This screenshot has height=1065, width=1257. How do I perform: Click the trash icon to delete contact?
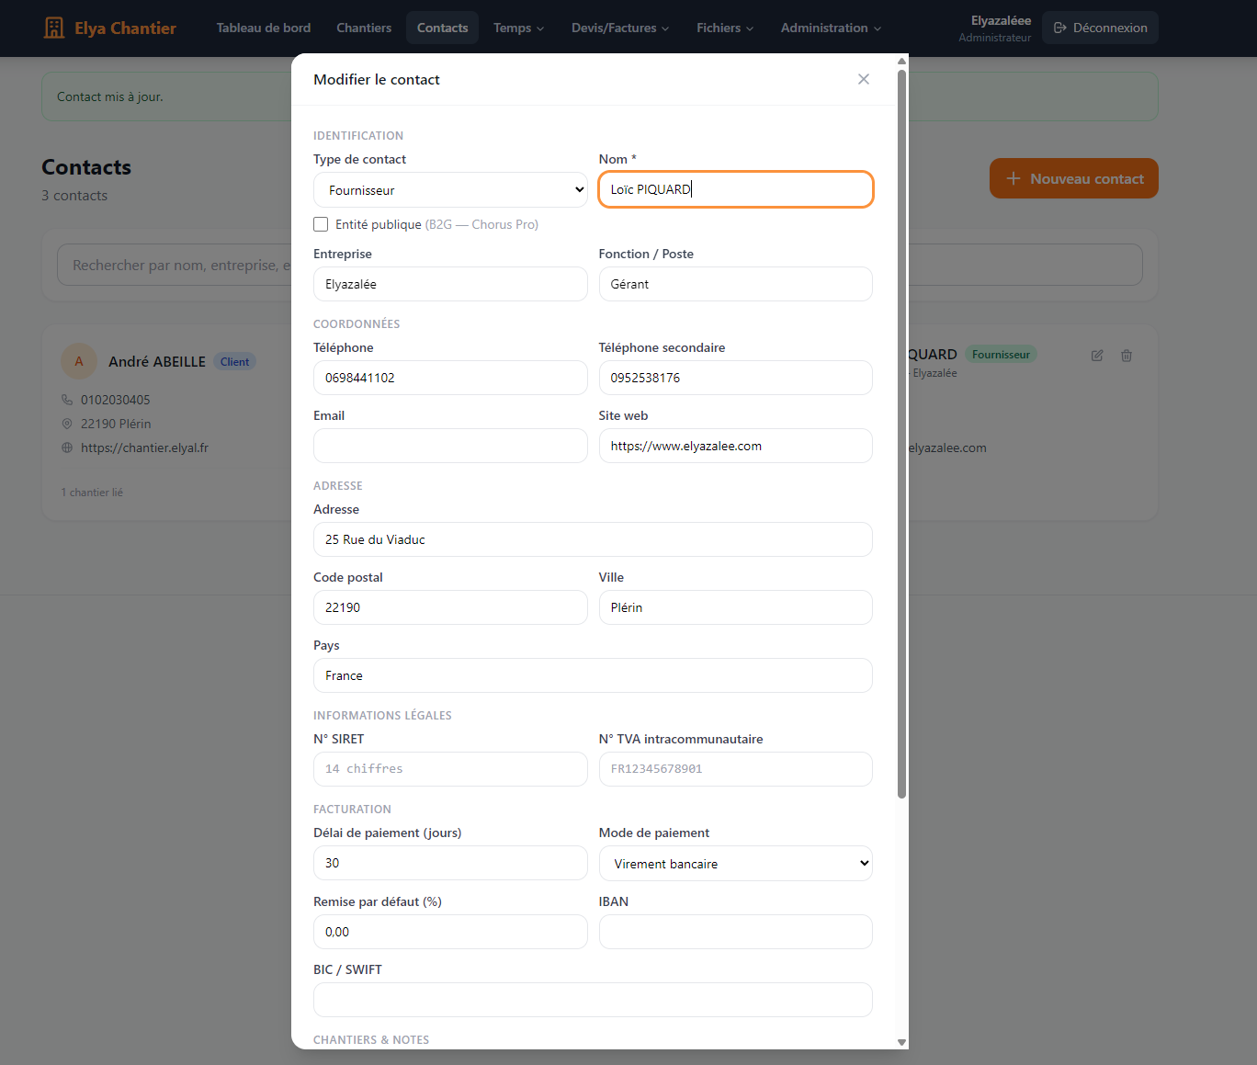point(1127,356)
